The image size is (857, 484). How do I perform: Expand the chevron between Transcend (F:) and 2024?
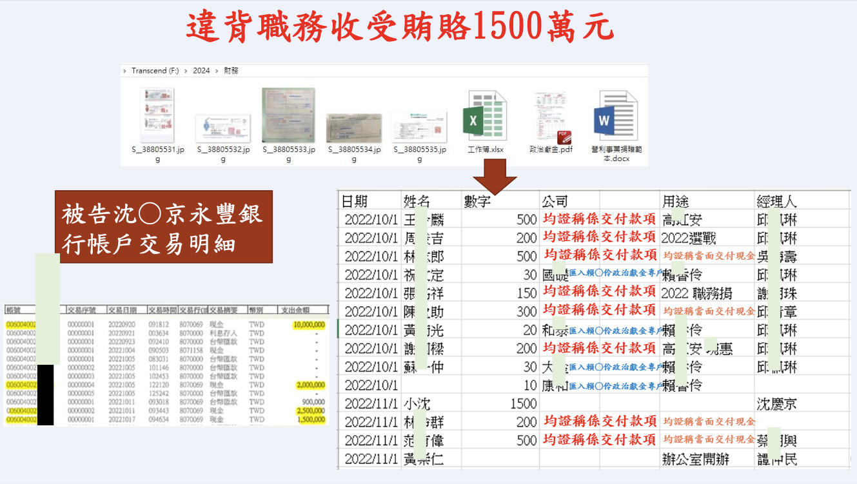pyautogui.click(x=186, y=71)
